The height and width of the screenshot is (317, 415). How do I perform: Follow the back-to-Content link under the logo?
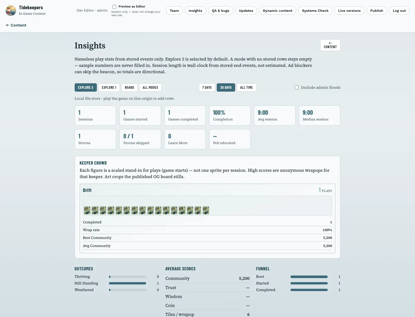[x=16, y=25]
